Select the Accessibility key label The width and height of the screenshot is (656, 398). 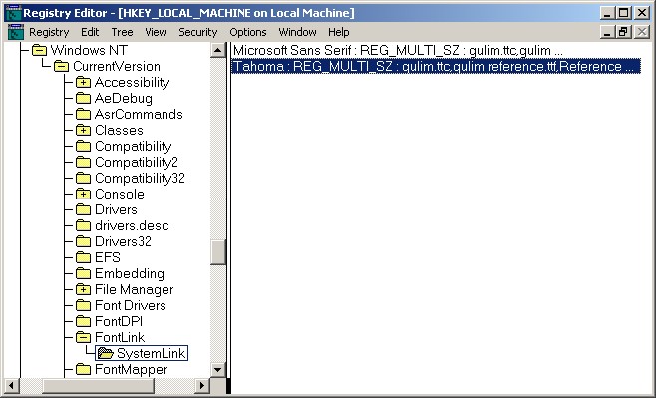tap(133, 83)
